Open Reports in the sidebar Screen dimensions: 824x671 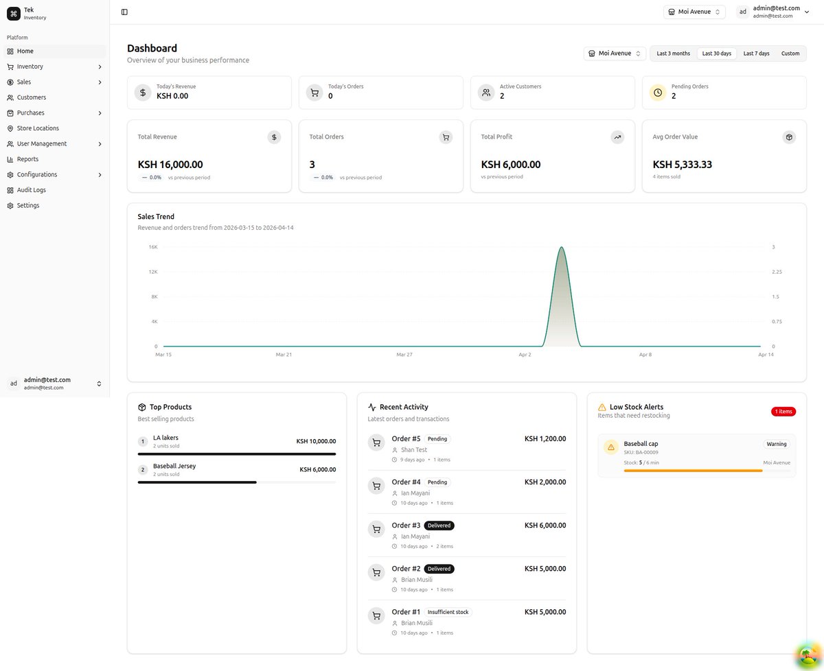point(55,159)
